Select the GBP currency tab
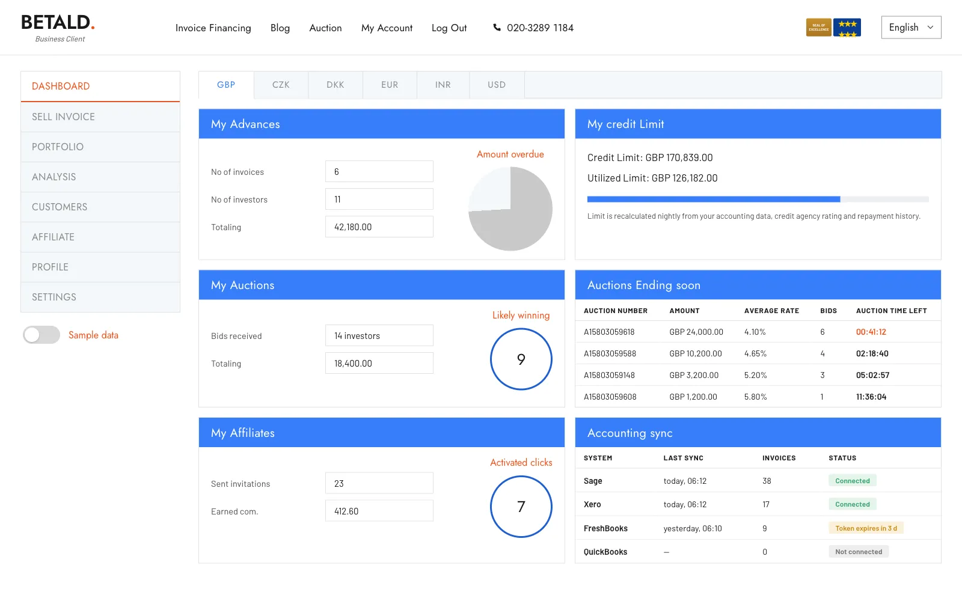The height and width of the screenshot is (601, 962). click(x=226, y=85)
